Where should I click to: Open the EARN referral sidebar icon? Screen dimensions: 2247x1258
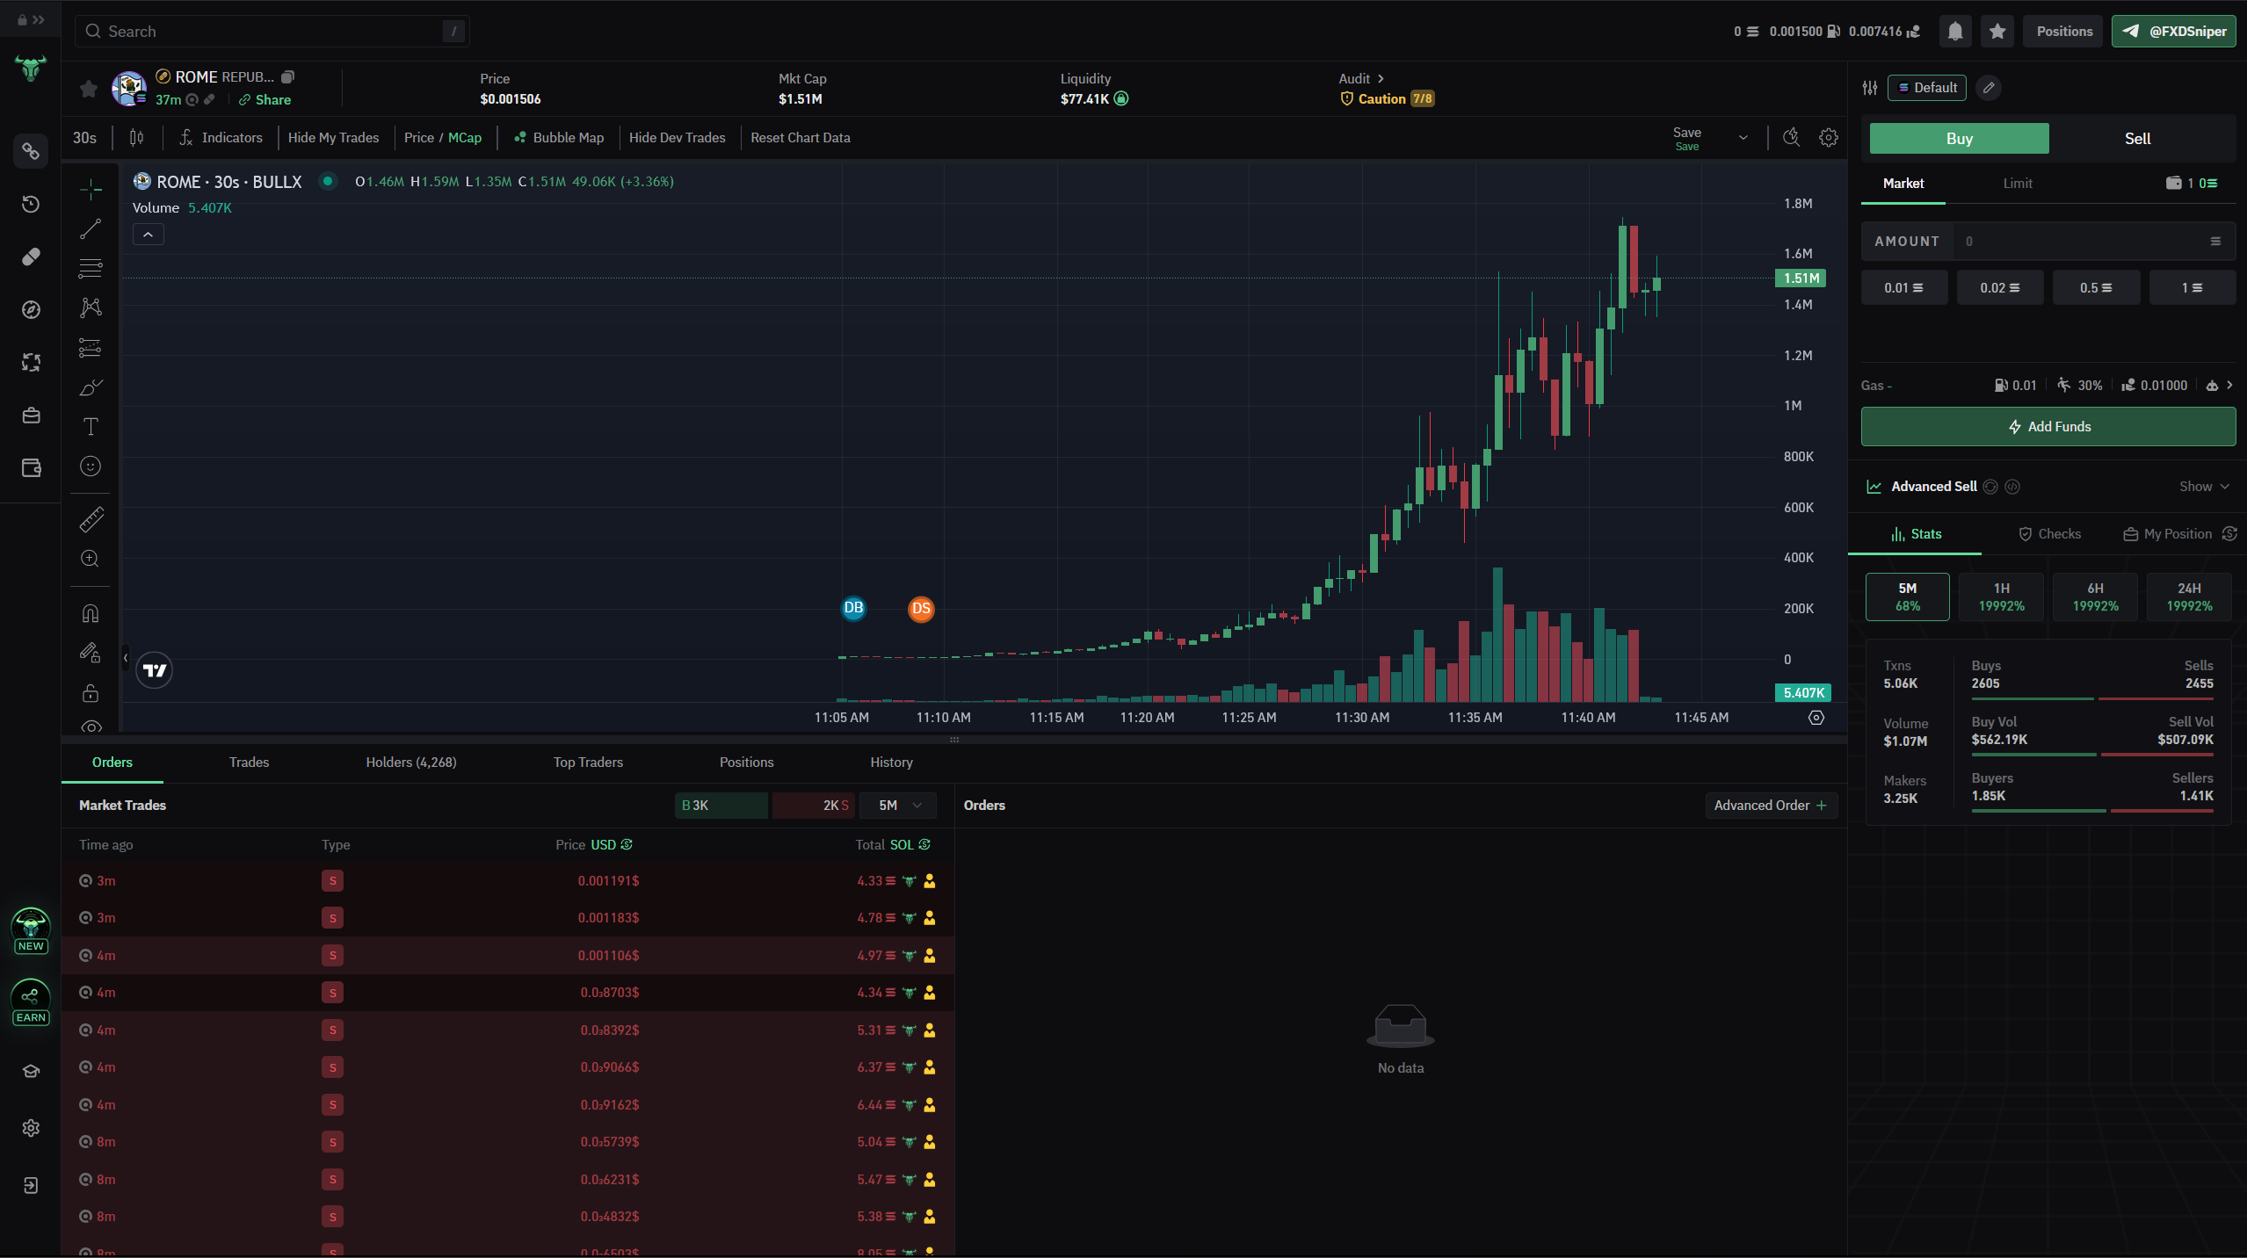pos(31,1002)
